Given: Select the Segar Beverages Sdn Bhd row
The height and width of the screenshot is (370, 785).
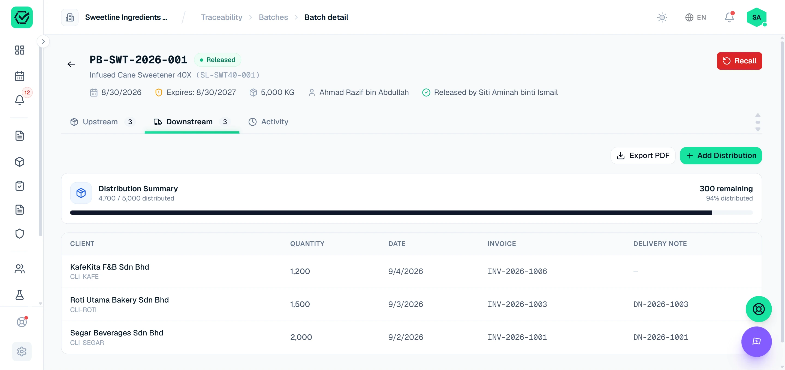Looking at the screenshot, I should [411, 337].
